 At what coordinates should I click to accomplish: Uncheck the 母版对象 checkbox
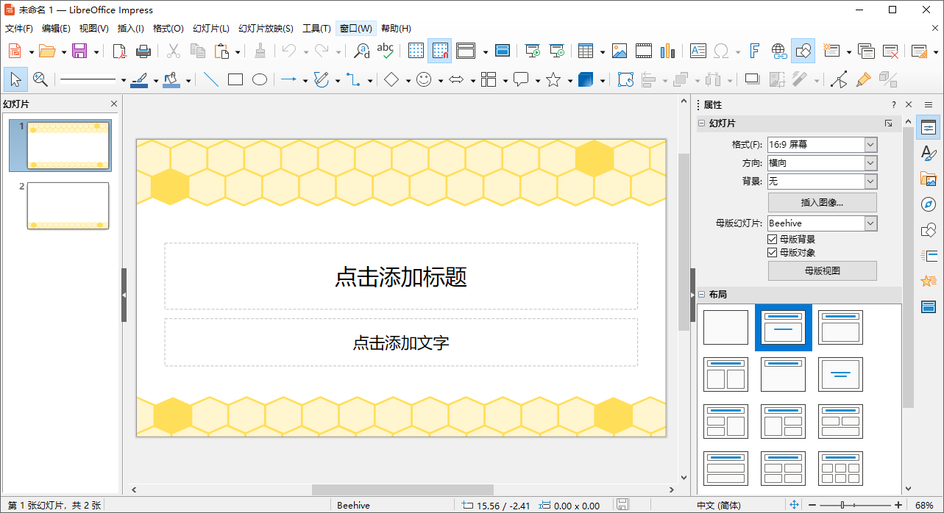tap(773, 252)
